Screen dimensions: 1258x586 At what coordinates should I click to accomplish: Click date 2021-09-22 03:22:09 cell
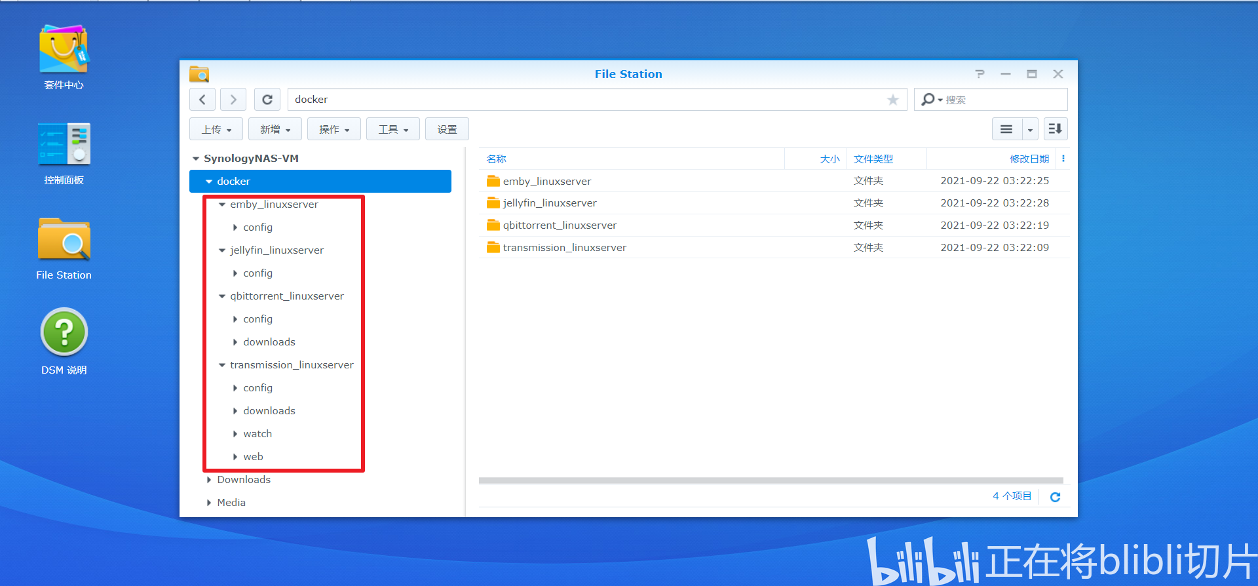(995, 248)
